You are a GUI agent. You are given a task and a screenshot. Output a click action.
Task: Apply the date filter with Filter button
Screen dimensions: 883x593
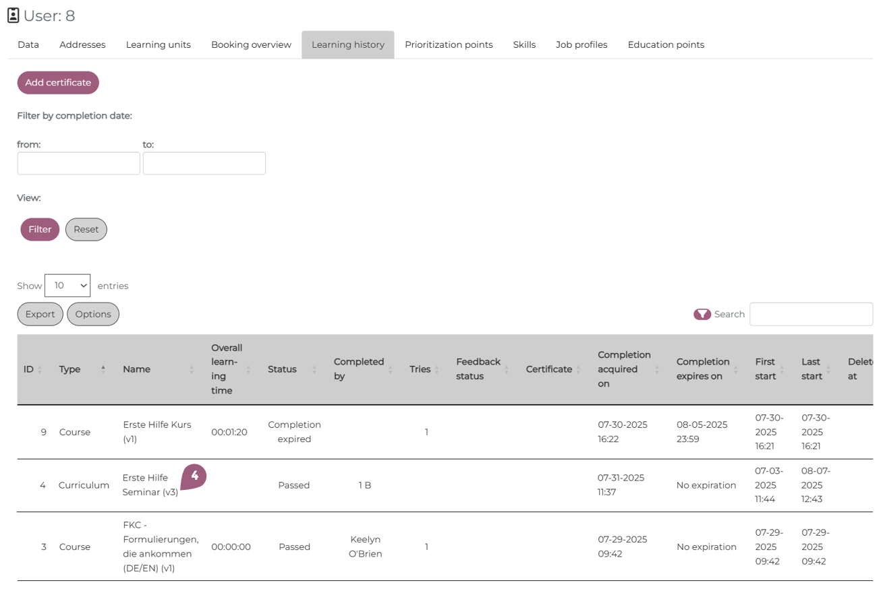coord(40,230)
